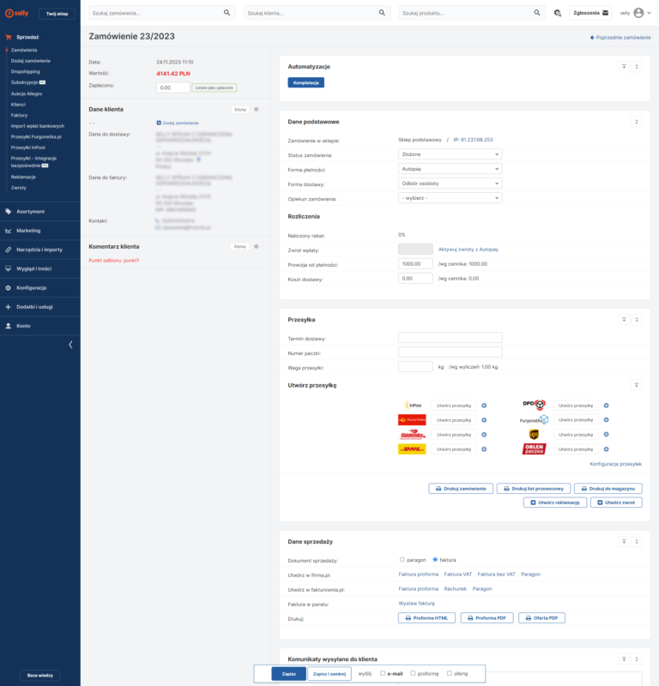The width and height of the screenshot is (659, 686).
Task: Collapse the sidebar with the chevron arrow
Action: [x=70, y=344]
